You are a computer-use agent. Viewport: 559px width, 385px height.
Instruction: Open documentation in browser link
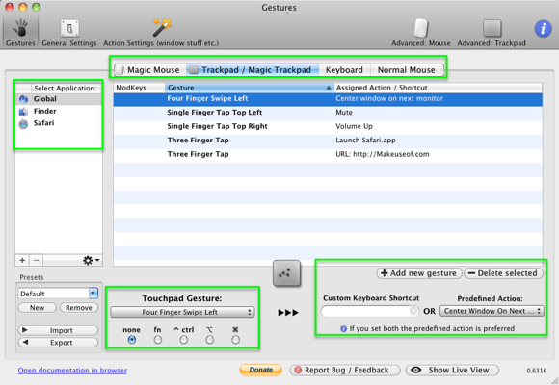pos(72,371)
